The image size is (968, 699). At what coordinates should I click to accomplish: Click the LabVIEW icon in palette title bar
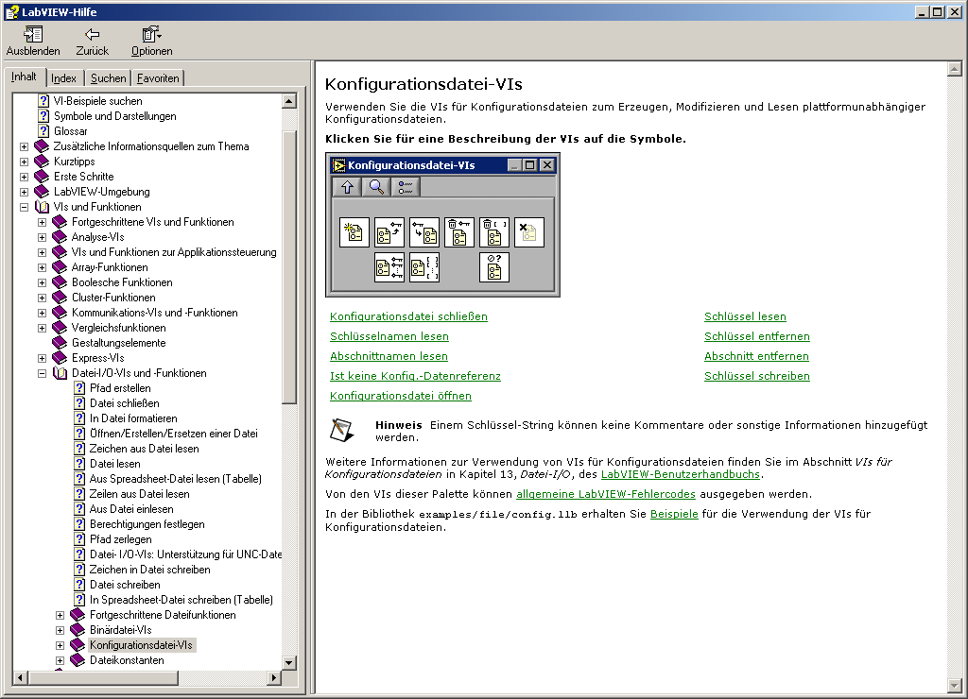point(339,165)
